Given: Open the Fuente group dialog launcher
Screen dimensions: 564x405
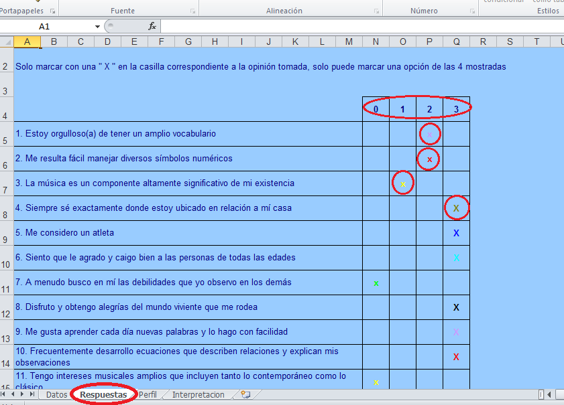Looking at the screenshot, I should [x=194, y=10].
